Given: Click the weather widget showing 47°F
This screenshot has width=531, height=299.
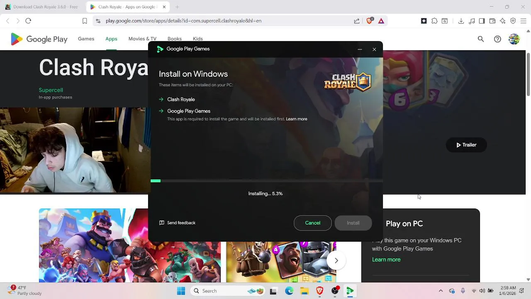Looking at the screenshot, I should [25, 291].
